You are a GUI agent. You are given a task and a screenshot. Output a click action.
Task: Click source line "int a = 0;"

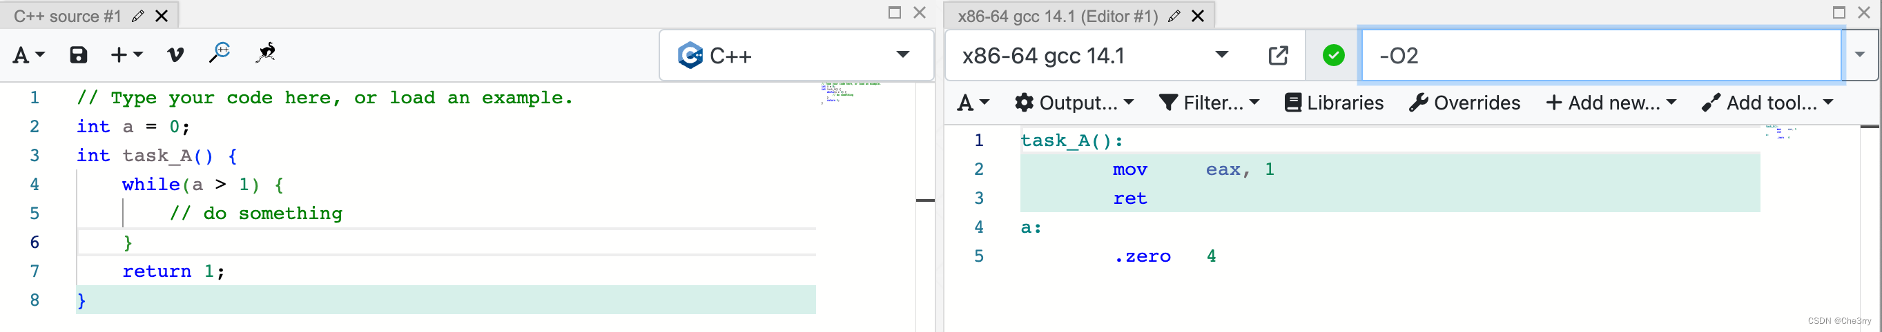tap(134, 126)
